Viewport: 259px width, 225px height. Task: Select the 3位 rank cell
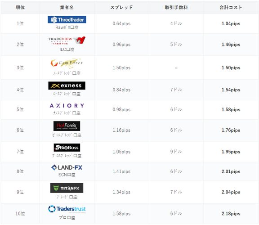[20, 67]
